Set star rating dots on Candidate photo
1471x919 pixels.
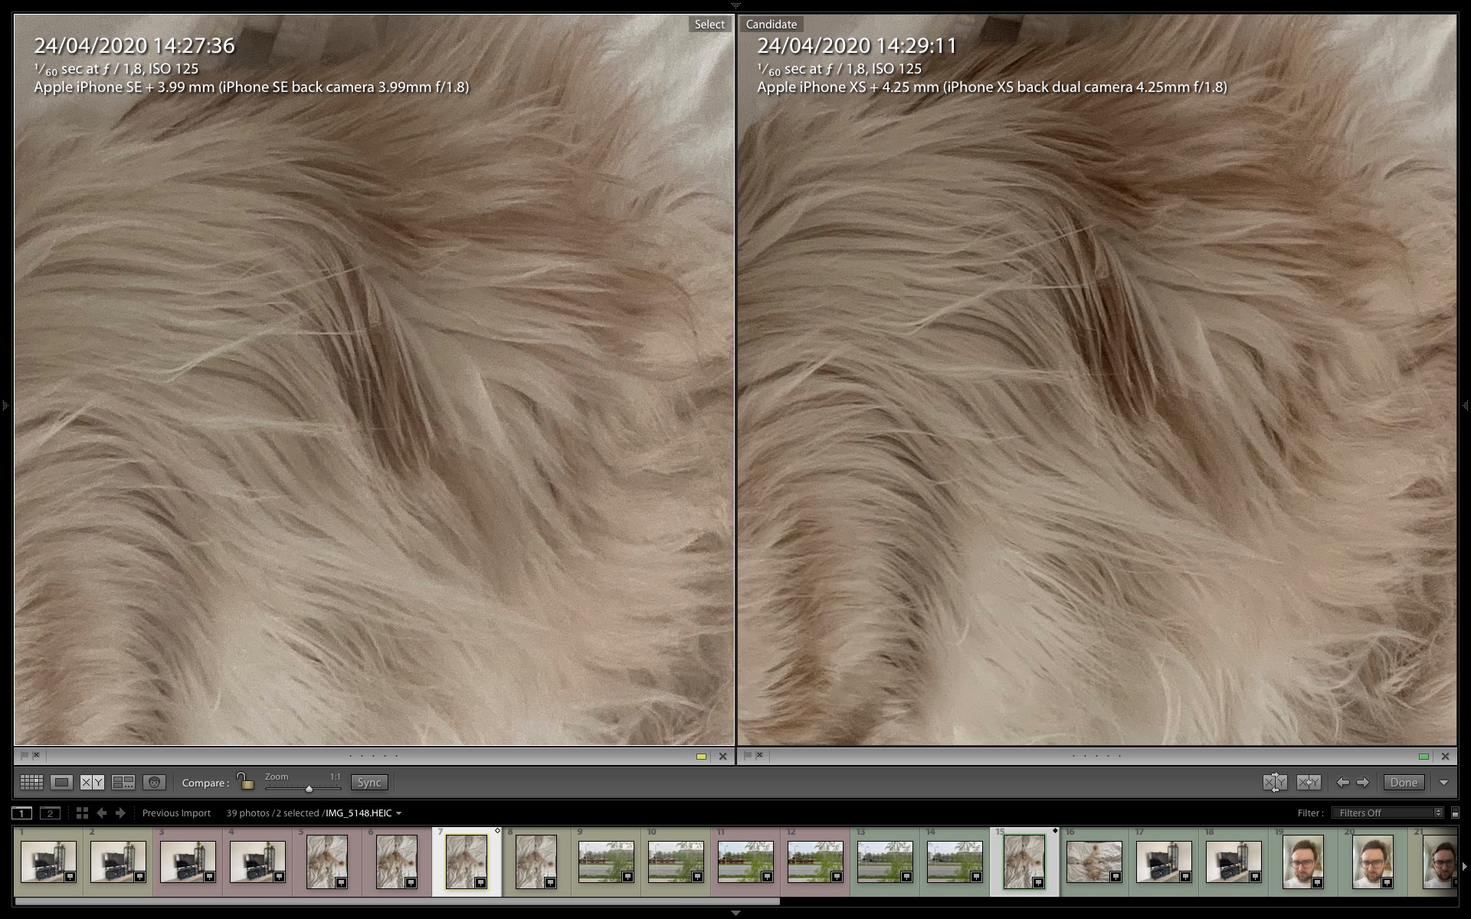pyautogui.click(x=1096, y=756)
